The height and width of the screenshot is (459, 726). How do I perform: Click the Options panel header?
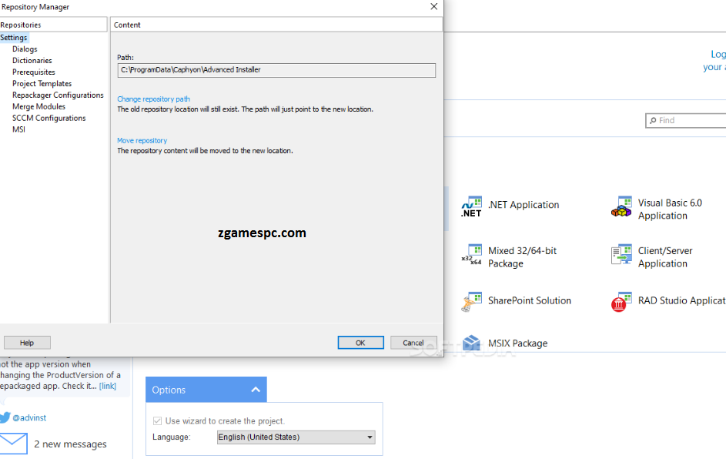click(x=206, y=390)
